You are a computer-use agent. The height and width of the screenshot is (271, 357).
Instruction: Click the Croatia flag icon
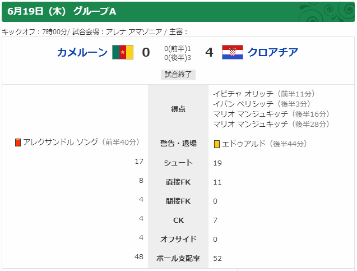(x=233, y=52)
